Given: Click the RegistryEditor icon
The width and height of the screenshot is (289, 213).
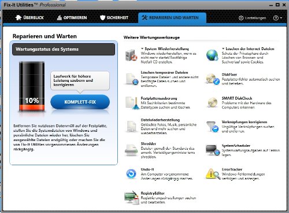Looking at the screenshot, I should tap(132, 197).
